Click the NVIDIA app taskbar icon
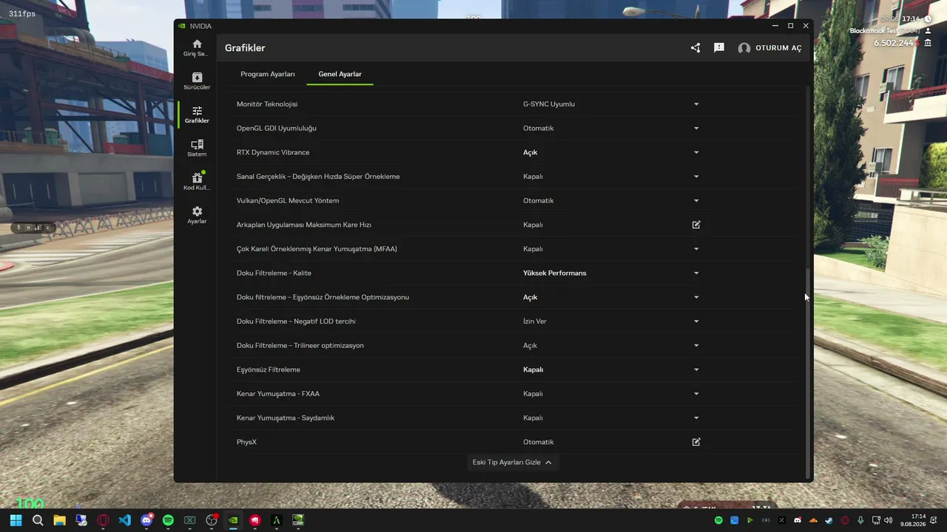The height and width of the screenshot is (532, 947). [233, 520]
